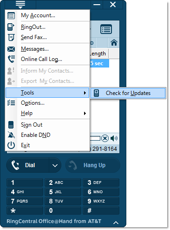The width and height of the screenshot is (170, 230).
Task: Click the home icon tab
Action: [114, 42]
